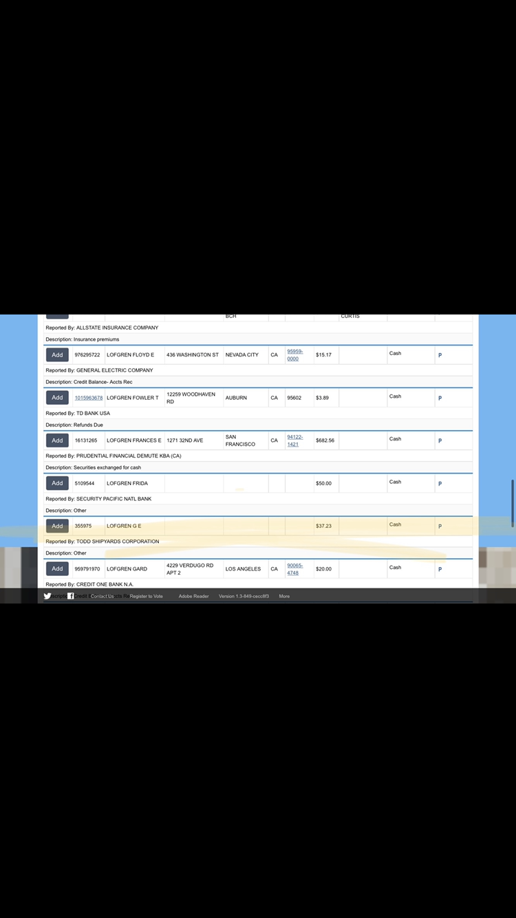The width and height of the screenshot is (516, 918).
Task: Add the LOFGREN GARD property
Action: point(57,568)
